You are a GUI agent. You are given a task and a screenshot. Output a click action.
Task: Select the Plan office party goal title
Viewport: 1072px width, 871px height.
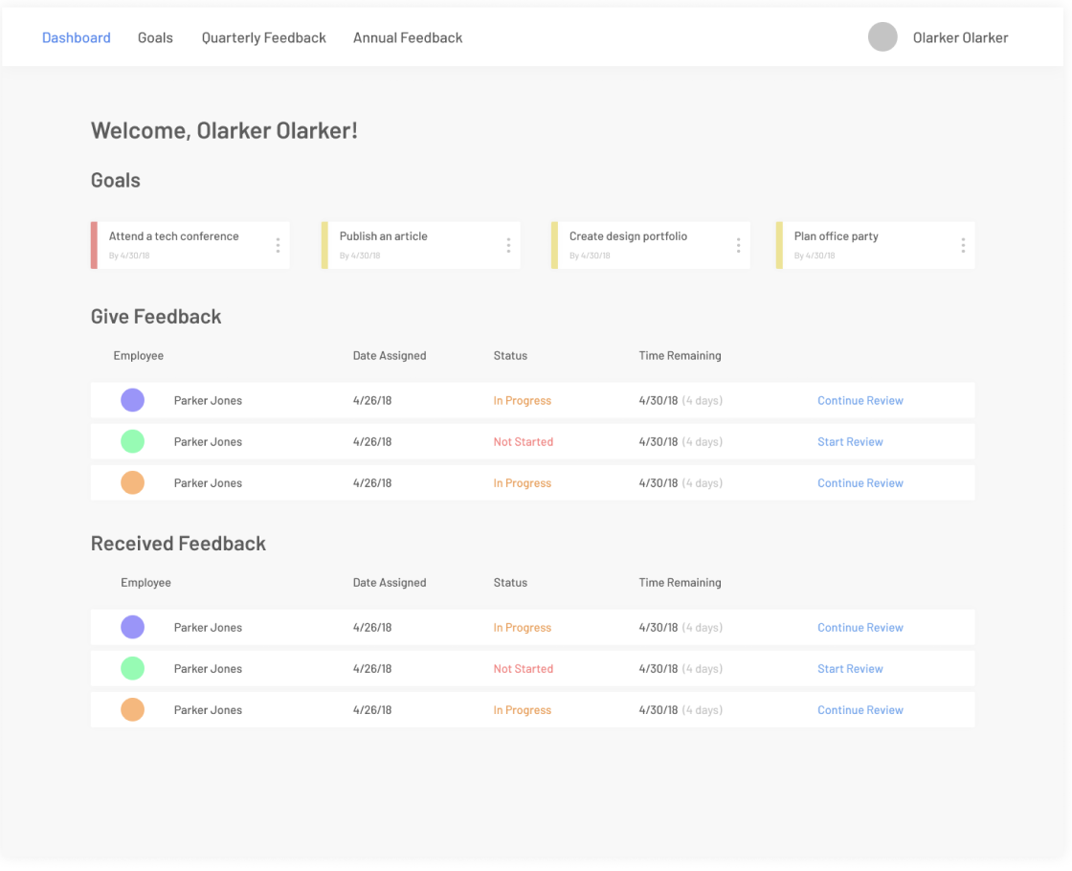tap(837, 236)
